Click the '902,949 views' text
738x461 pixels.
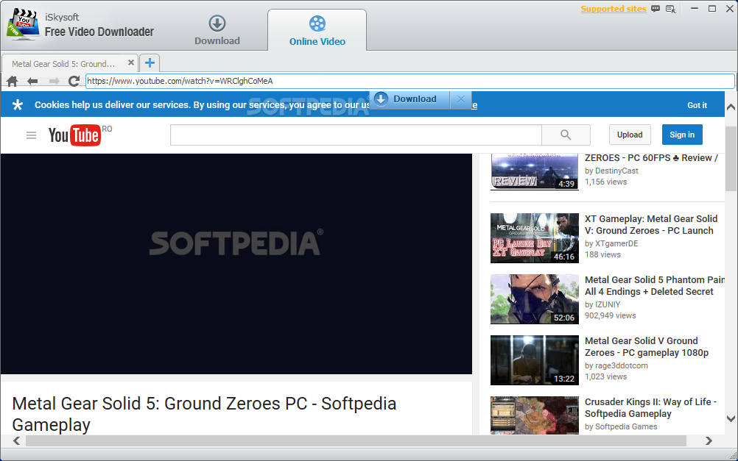[x=610, y=316]
